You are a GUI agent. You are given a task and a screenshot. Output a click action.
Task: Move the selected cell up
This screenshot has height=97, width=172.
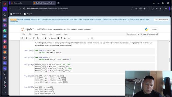pyautogui.click(x=42, y=38)
